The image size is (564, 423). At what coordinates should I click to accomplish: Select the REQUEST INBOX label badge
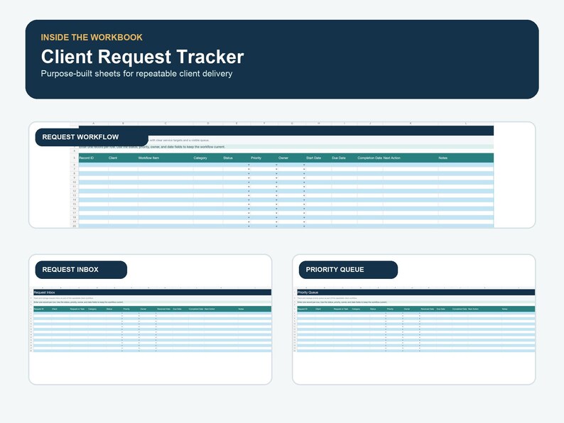click(x=81, y=270)
